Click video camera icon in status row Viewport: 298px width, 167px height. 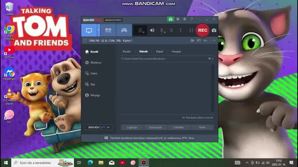pos(192,41)
